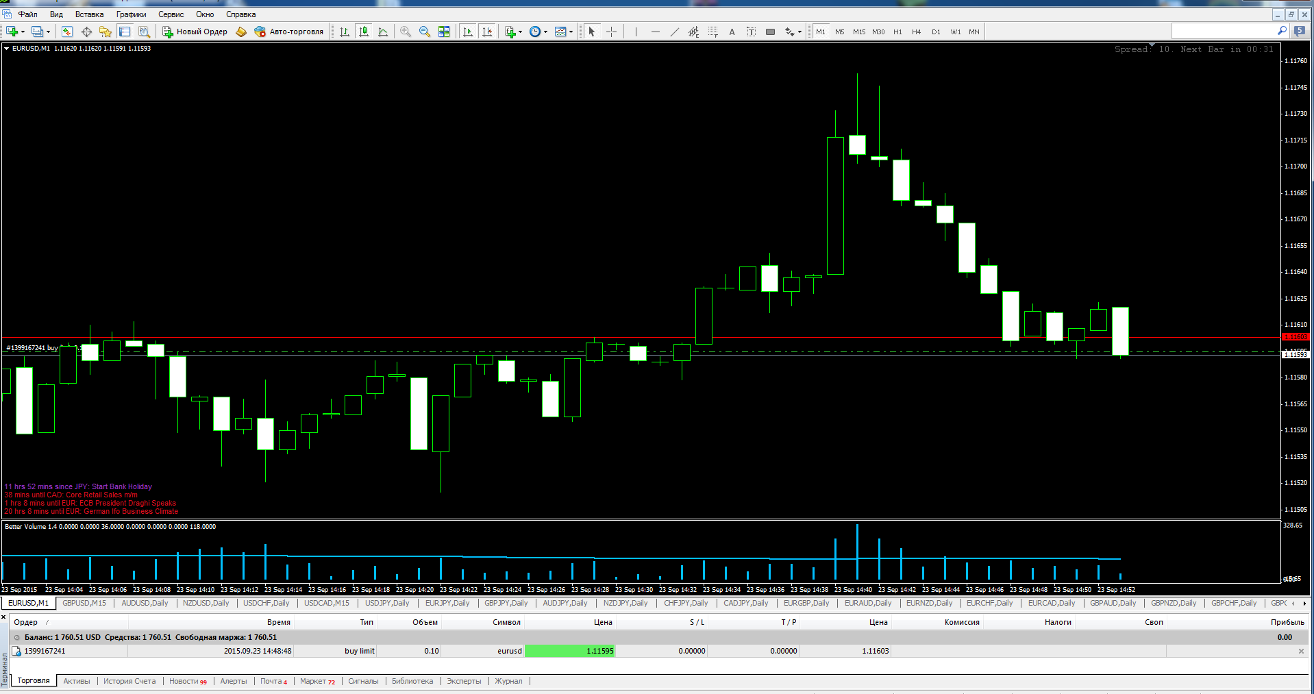The height and width of the screenshot is (694, 1314).
Task: Select the text label 'T' tool
Action: pyautogui.click(x=751, y=32)
